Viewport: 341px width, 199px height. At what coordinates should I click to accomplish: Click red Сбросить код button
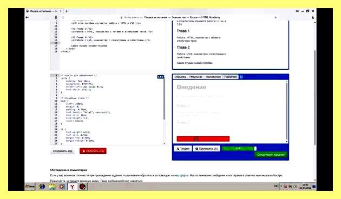[x=93, y=151]
